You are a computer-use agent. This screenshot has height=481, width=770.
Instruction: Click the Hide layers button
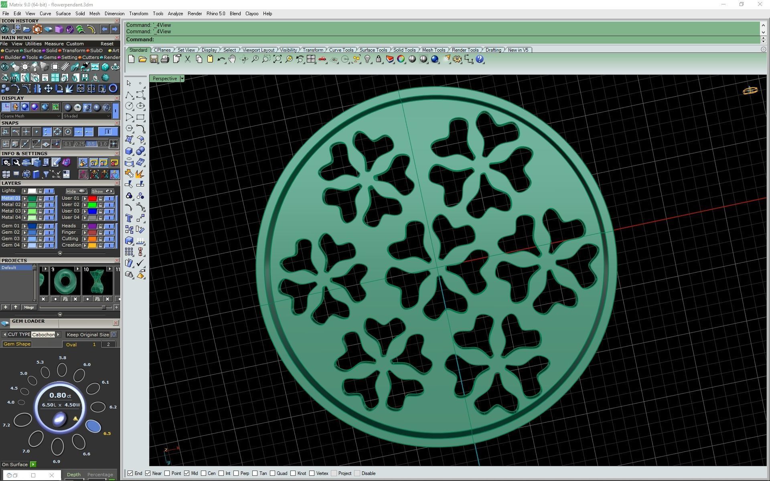tap(76, 191)
